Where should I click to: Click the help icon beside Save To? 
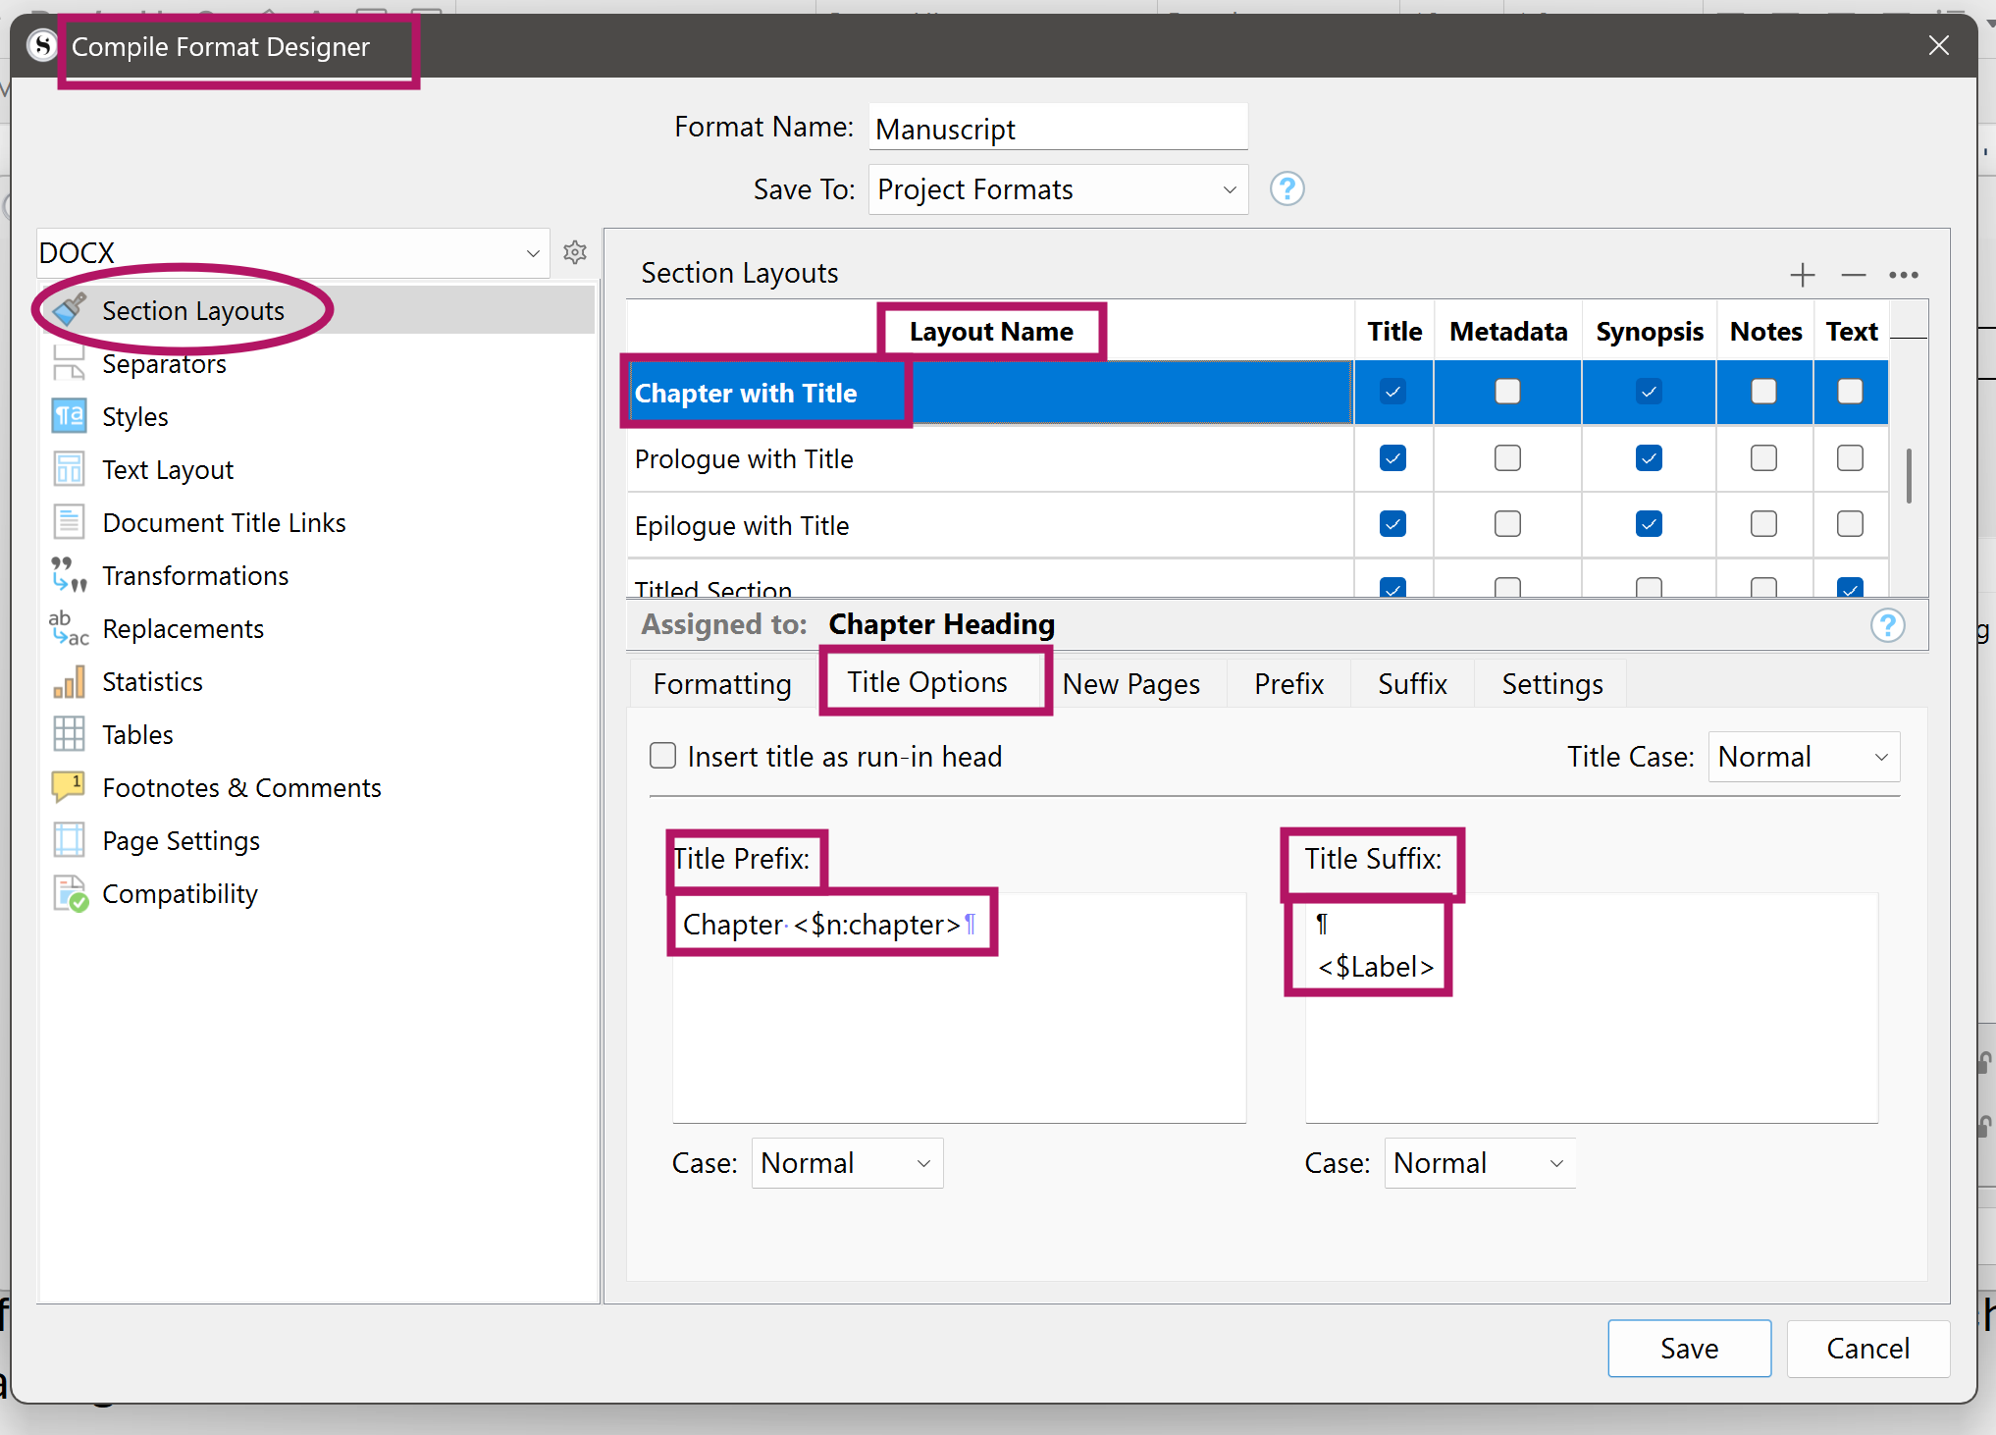(x=1287, y=188)
